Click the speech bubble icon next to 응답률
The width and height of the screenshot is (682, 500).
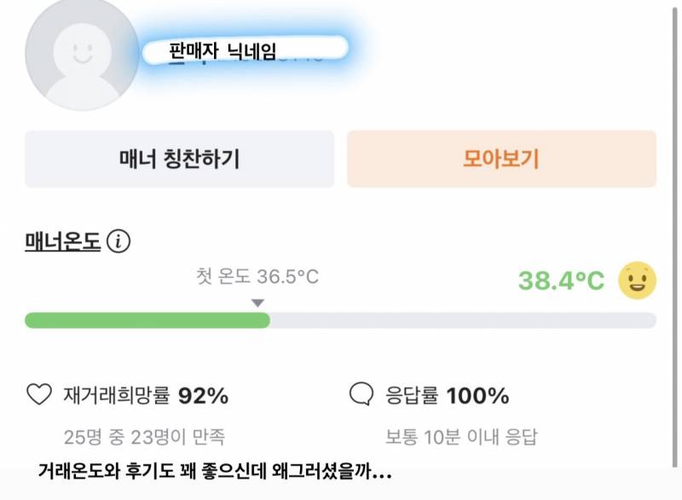point(361,395)
